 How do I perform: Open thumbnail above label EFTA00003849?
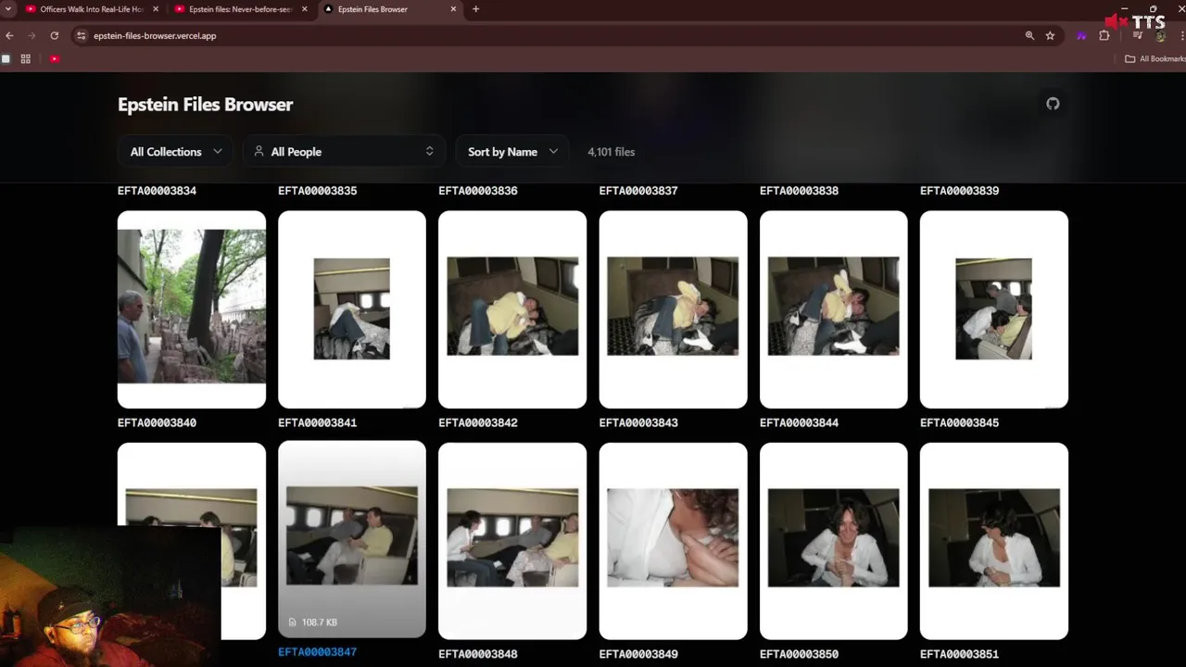(x=674, y=541)
